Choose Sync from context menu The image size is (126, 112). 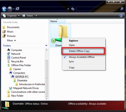71,62
